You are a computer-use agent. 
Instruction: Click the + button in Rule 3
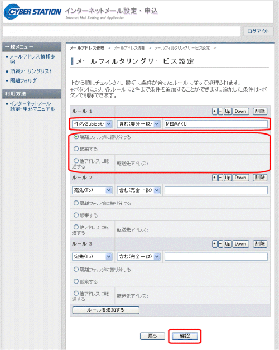coord(214,244)
